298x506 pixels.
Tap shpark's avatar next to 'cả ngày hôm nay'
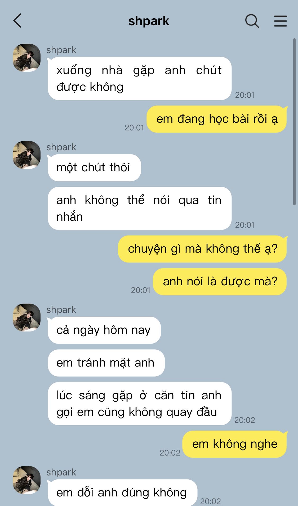click(26, 317)
